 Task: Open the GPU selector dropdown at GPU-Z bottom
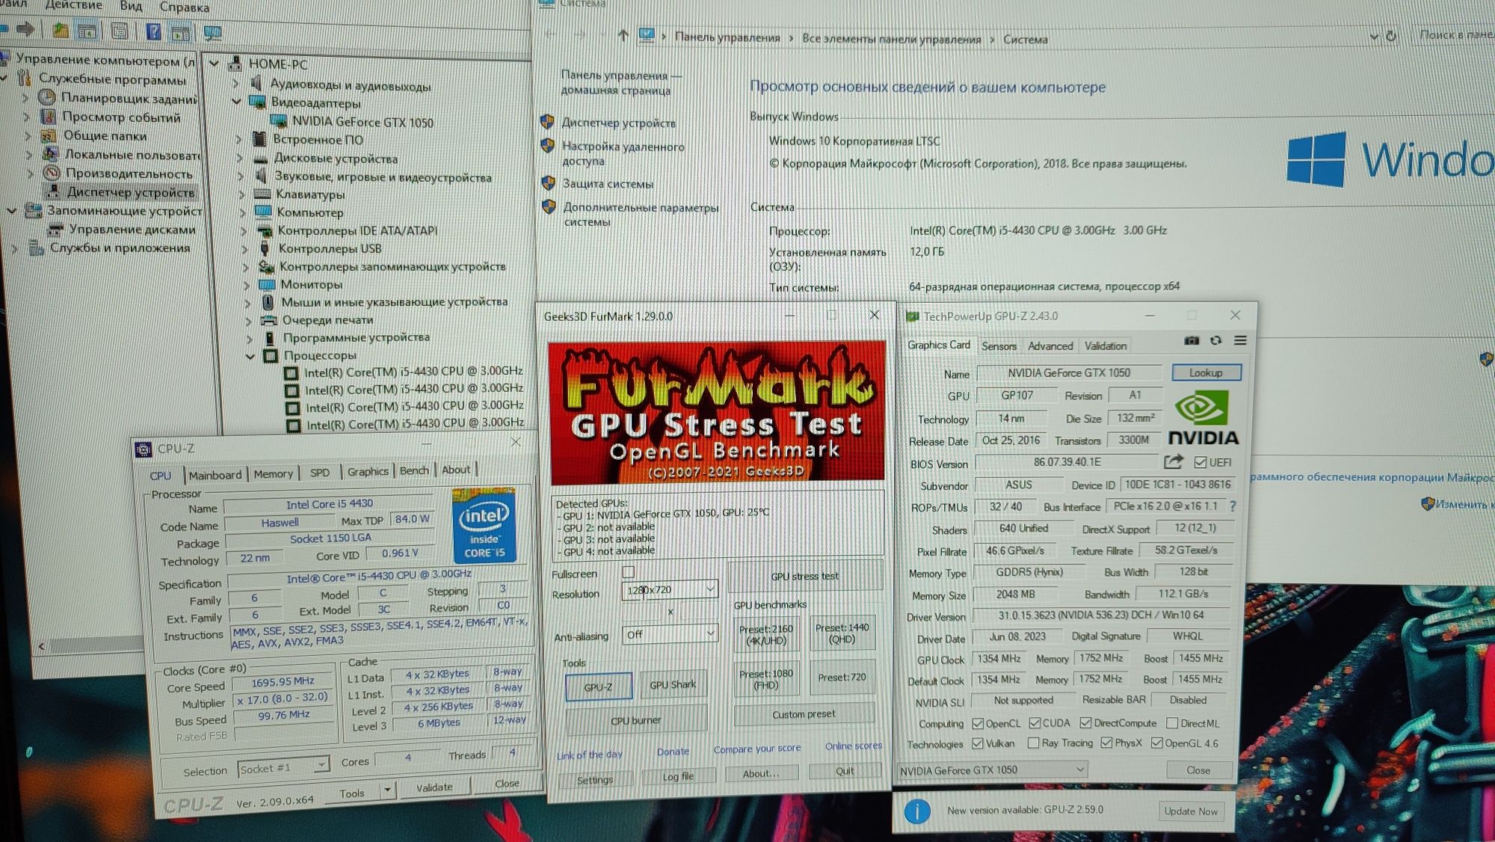click(992, 770)
